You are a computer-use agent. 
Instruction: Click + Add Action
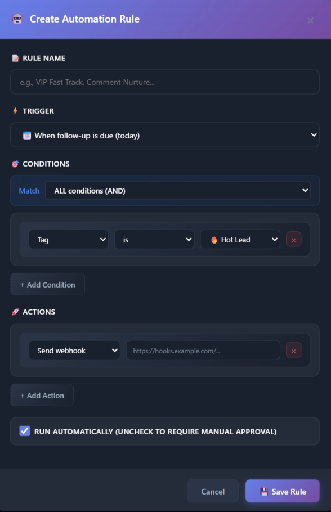click(x=42, y=395)
